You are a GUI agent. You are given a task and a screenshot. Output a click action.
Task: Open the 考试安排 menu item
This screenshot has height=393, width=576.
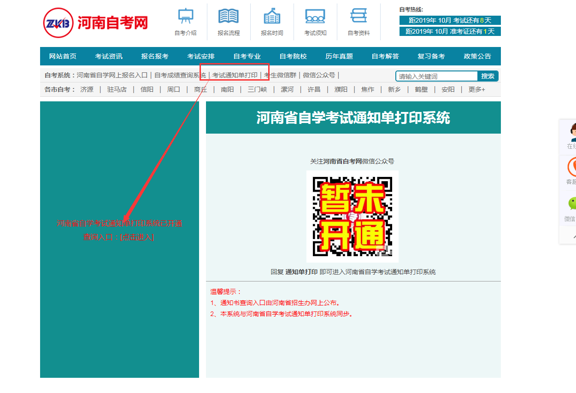(x=201, y=56)
